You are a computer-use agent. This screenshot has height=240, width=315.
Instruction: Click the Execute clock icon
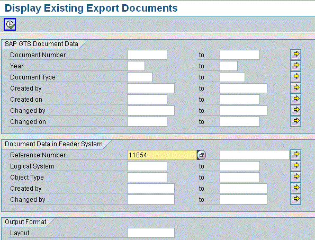point(10,24)
